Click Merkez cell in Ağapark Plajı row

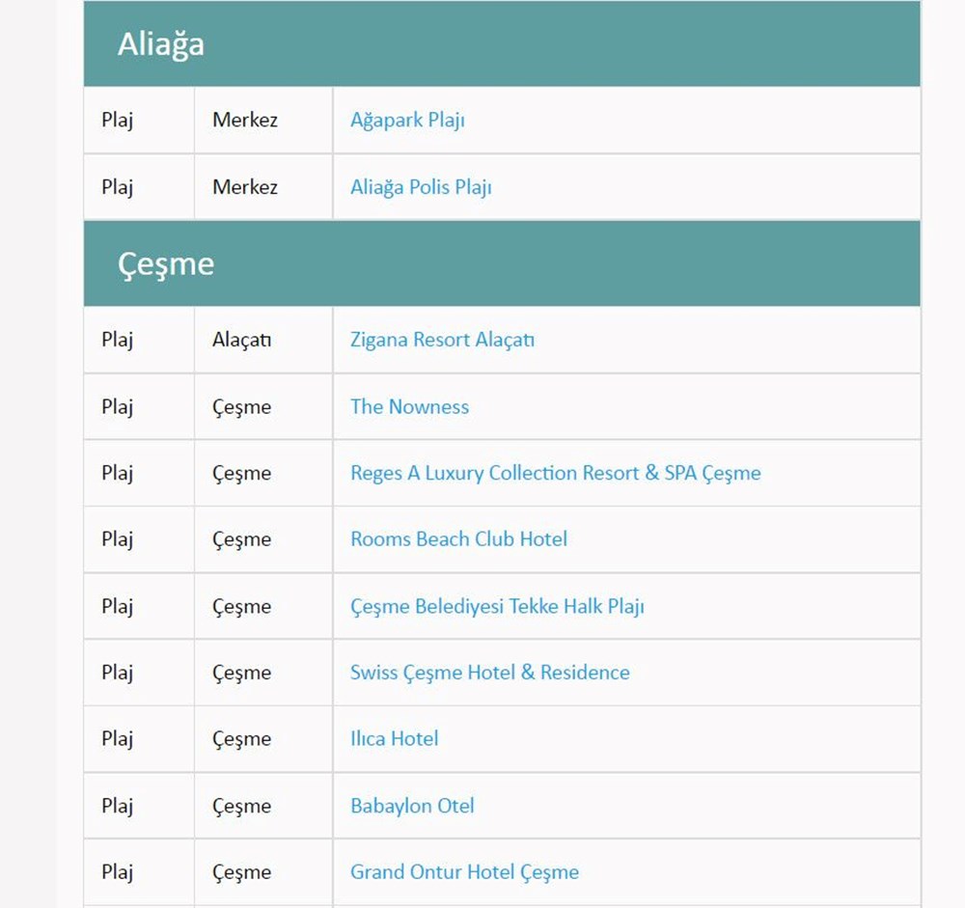tap(245, 121)
